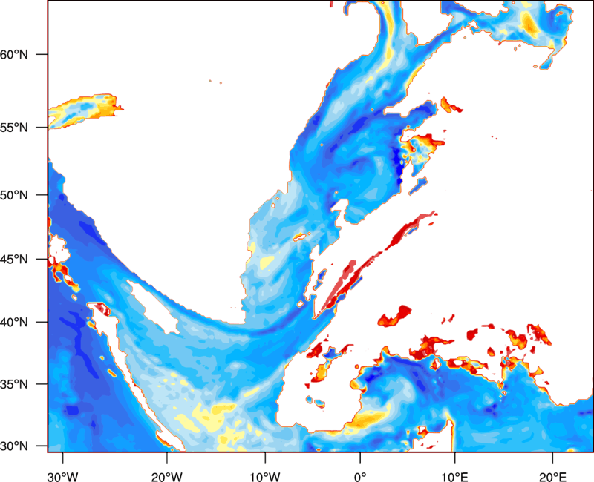The image size is (594, 482).
Task: Click the 30°W longitude label
Action: click(x=63, y=477)
